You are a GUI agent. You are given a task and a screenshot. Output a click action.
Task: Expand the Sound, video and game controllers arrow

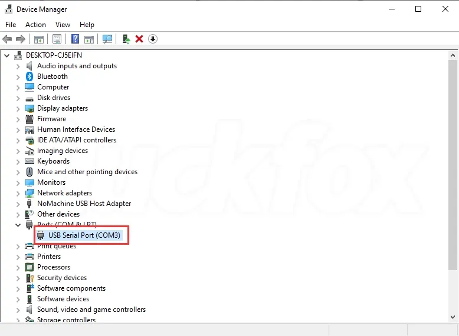(x=18, y=310)
